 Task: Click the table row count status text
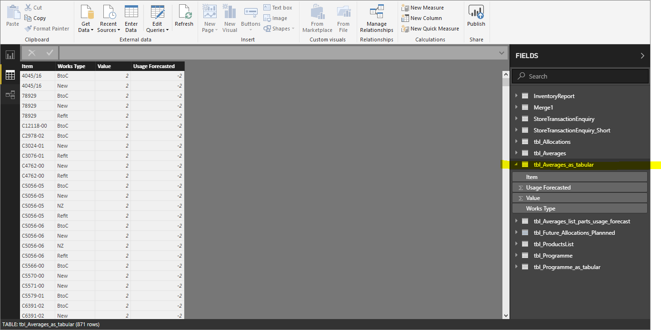pyautogui.click(x=51, y=324)
